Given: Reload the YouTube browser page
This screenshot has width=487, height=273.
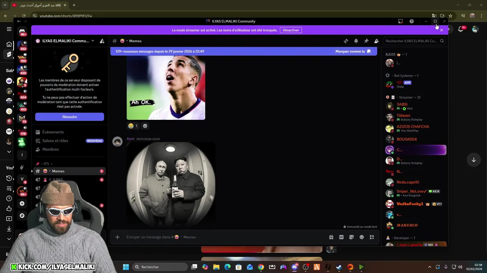Looking at the screenshot, I should [x=24, y=16].
